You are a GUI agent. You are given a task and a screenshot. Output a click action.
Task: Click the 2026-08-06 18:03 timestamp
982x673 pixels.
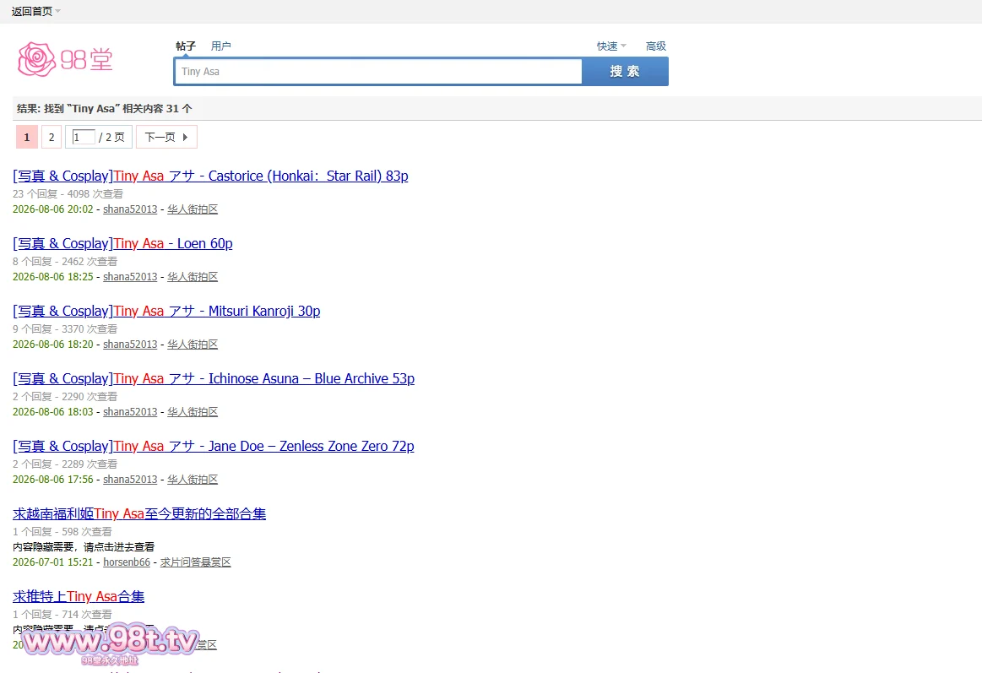[52, 412]
